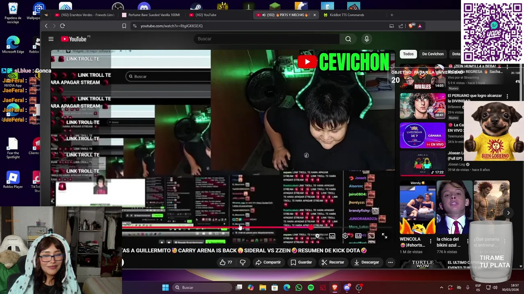524x294 pixels.
Task: Click the Compartir button
Action: click(x=268, y=262)
